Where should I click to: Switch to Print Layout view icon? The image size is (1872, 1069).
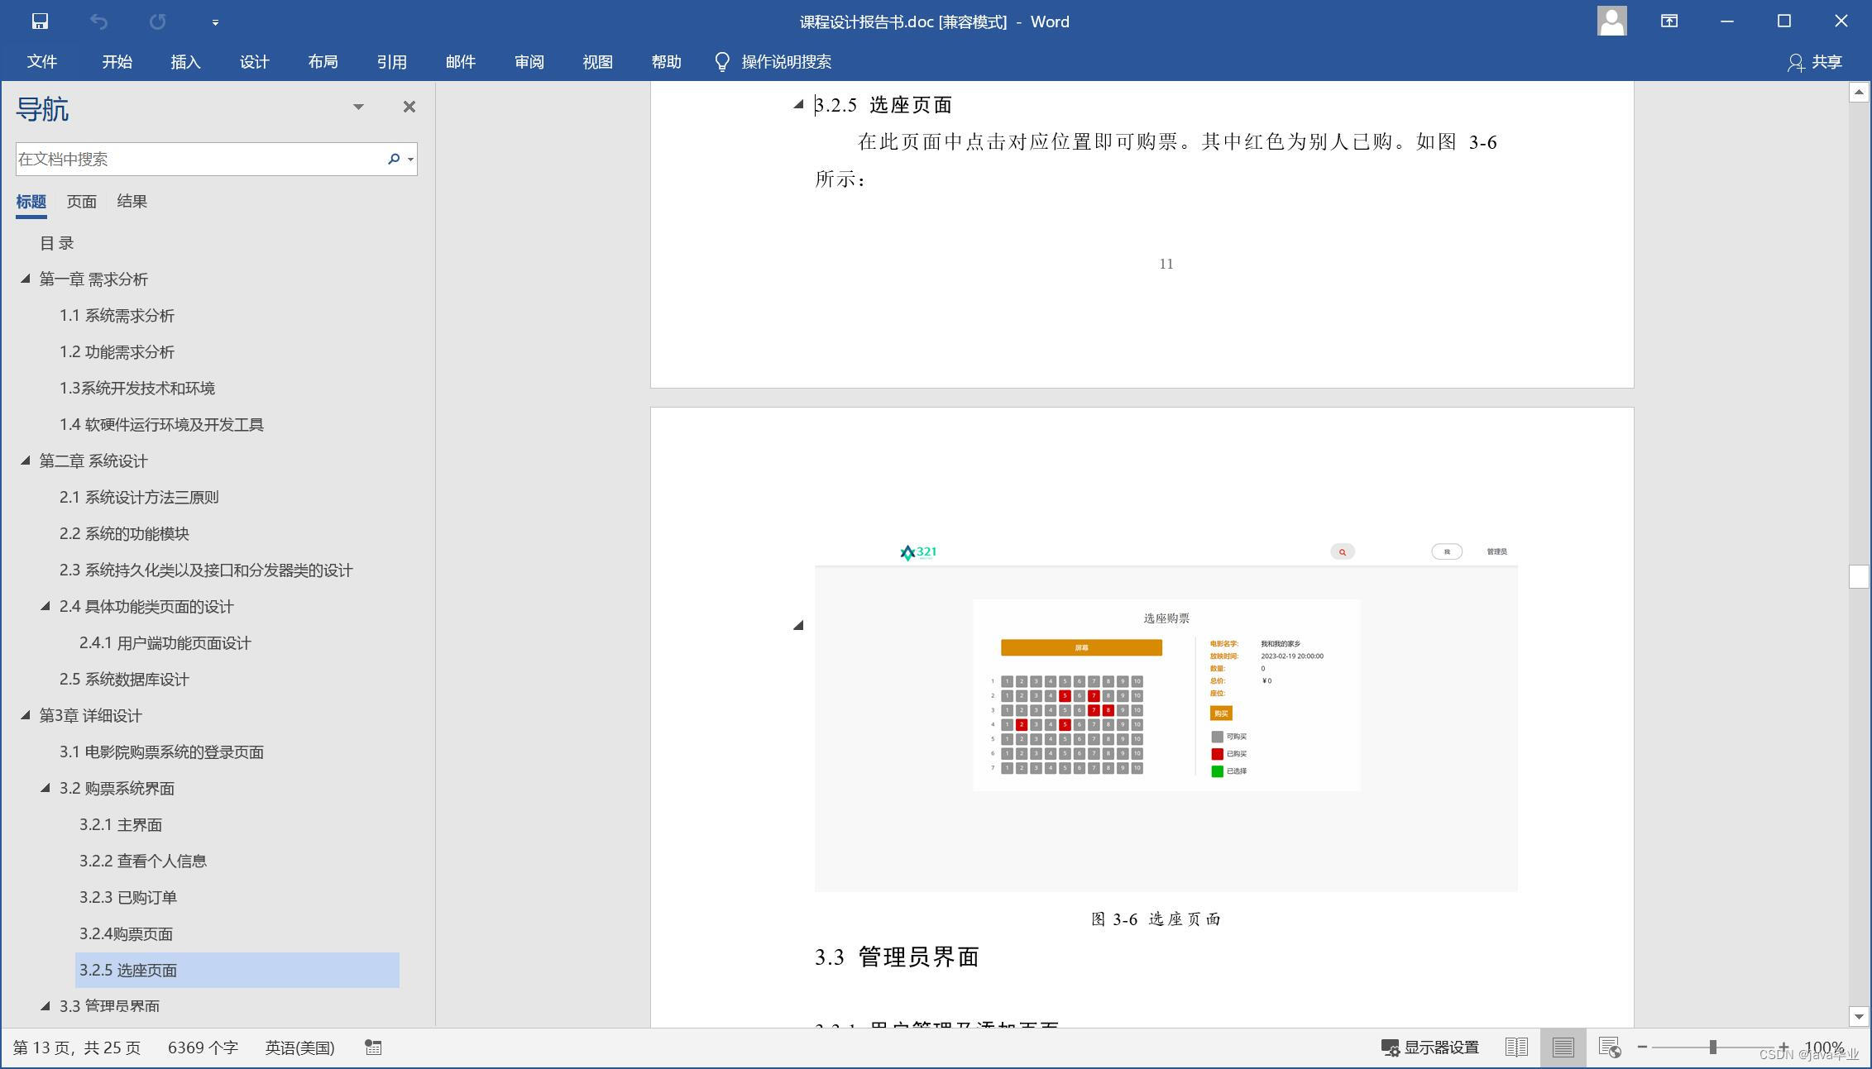[1563, 1048]
